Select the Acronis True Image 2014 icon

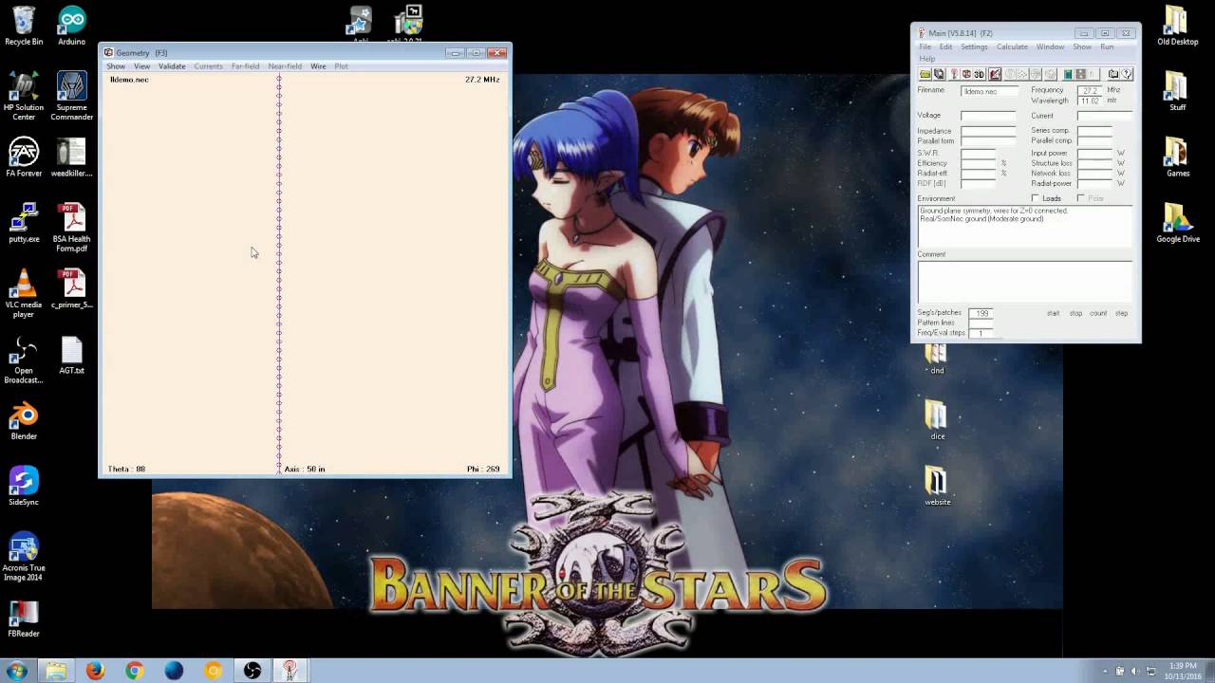[24, 556]
